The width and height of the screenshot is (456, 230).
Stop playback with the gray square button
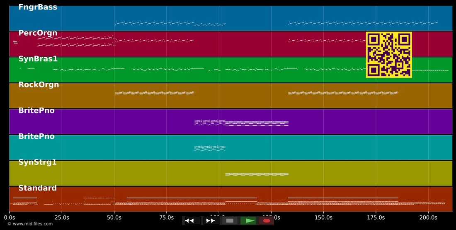[x=230, y=221]
